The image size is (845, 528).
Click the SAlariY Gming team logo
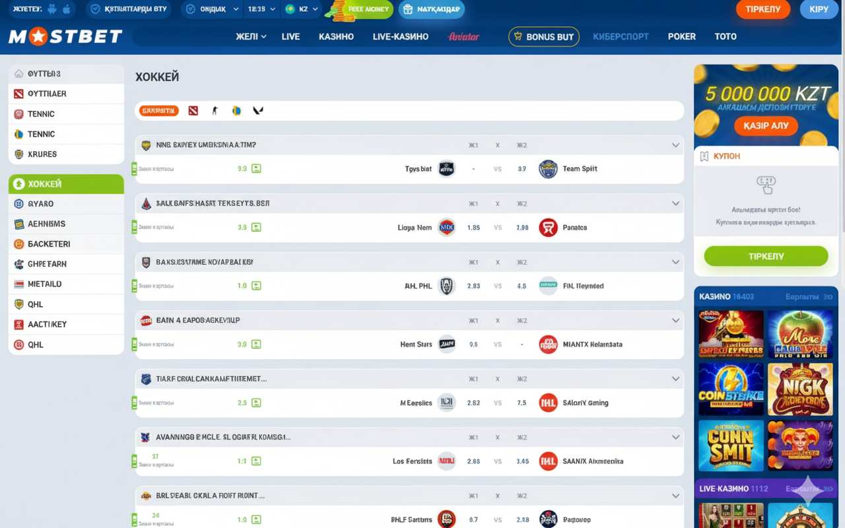point(548,403)
